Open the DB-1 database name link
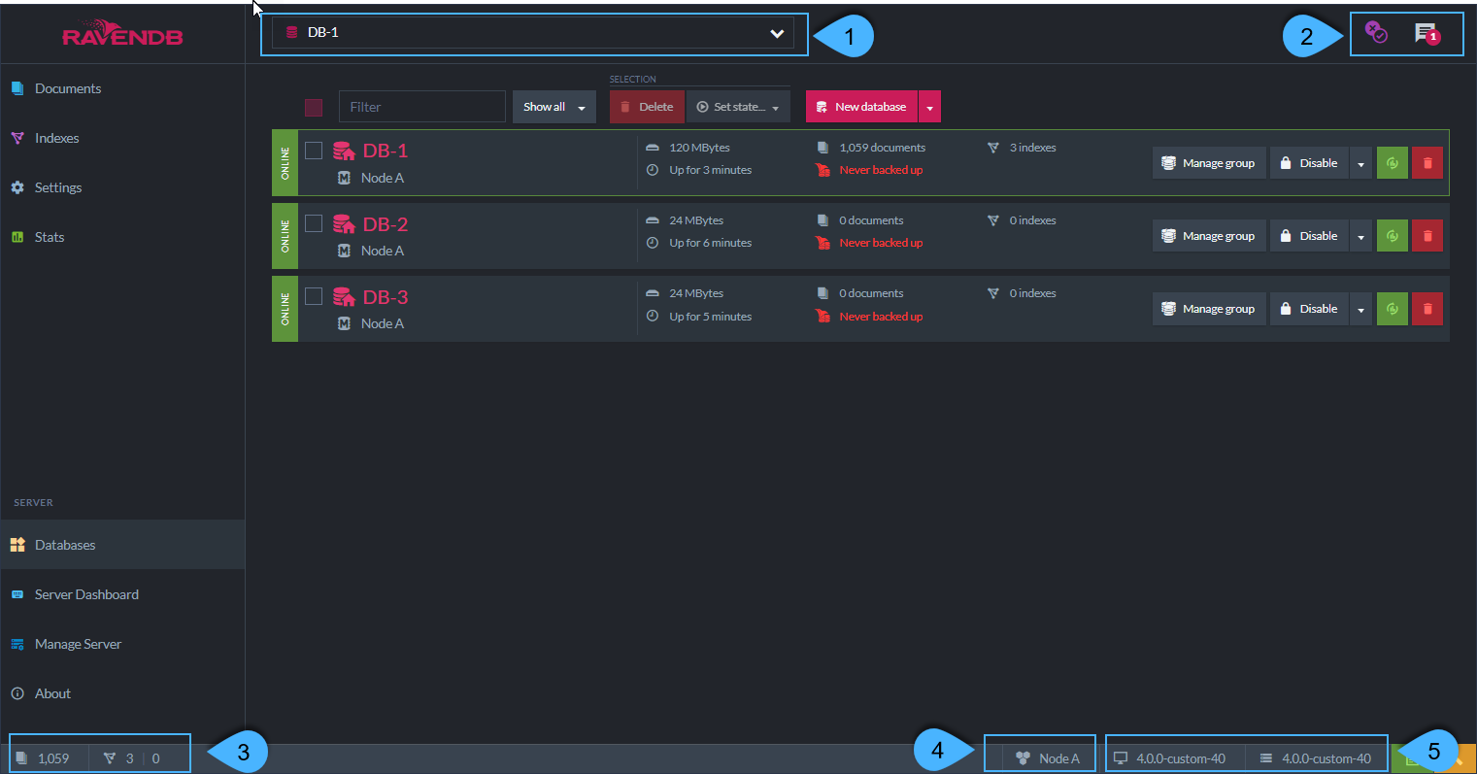 (x=386, y=151)
